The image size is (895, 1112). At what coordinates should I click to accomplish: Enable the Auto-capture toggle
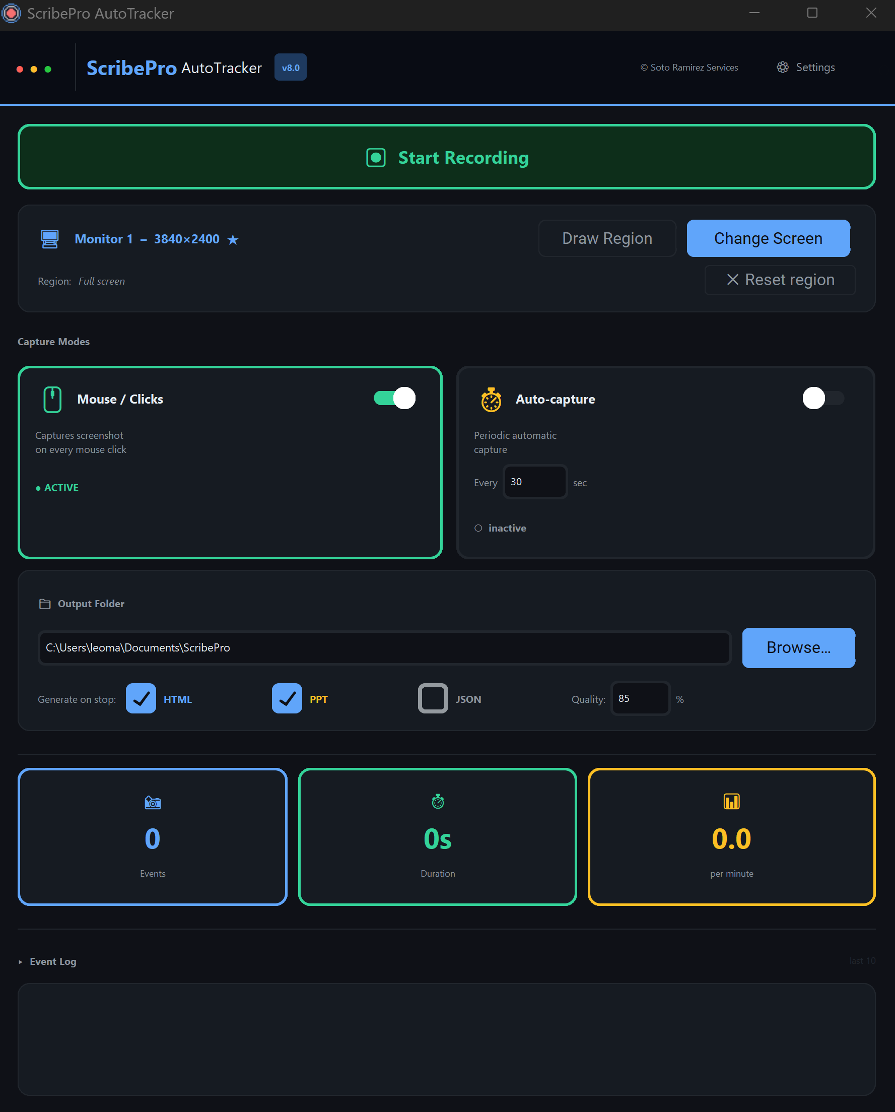[x=823, y=398]
